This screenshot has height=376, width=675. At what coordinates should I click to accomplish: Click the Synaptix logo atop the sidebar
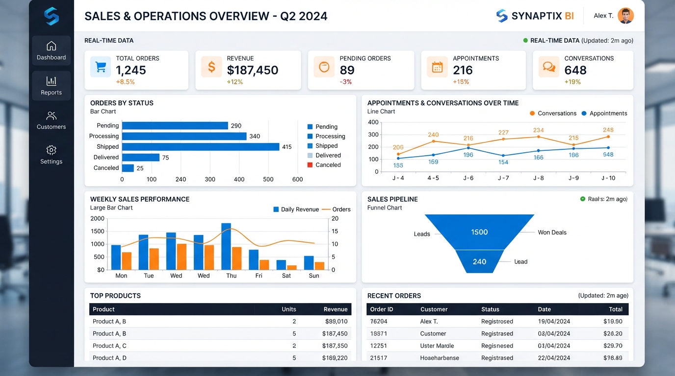pyautogui.click(x=52, y=16)
